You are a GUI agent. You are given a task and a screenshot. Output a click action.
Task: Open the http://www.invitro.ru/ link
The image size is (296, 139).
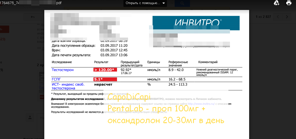click(201, 104)
